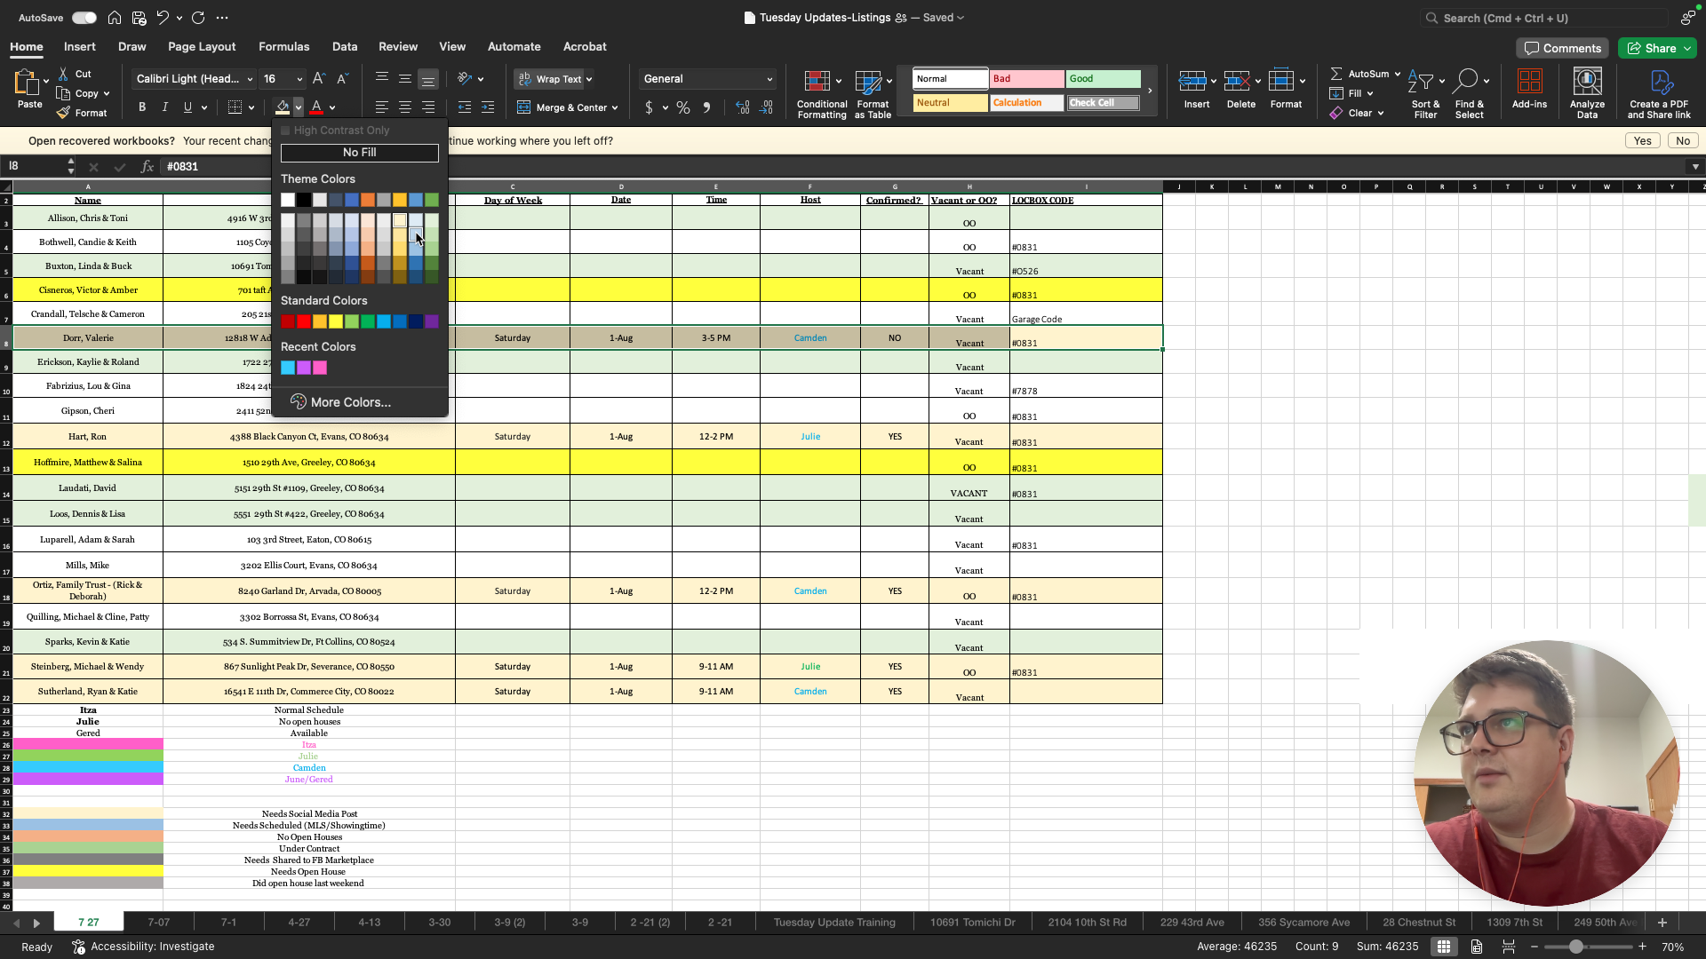
Task: Toggle the AutoSave switch
Action: tap(84, 18)
